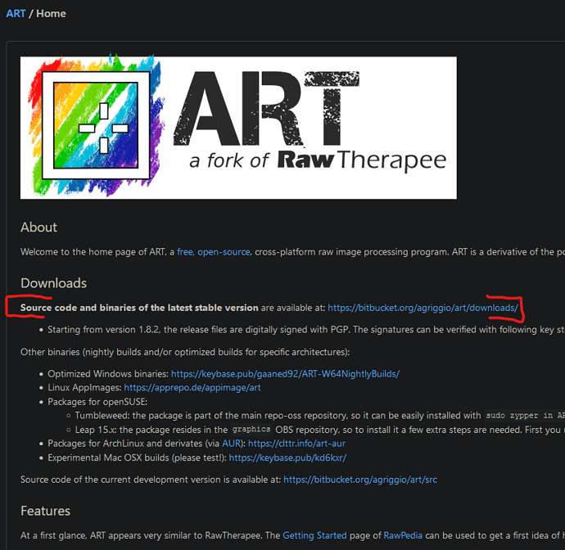Click 'Welcome to the home page of ART' text
565x550 pixels.
pos(93,252)
